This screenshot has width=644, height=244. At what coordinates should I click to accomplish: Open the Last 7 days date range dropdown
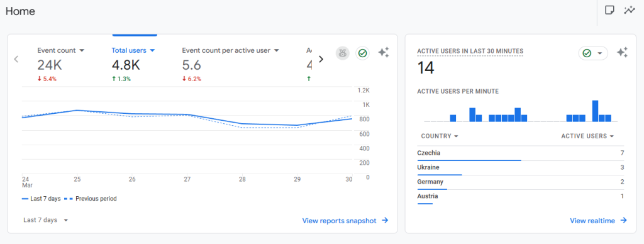tap(45, 220)
